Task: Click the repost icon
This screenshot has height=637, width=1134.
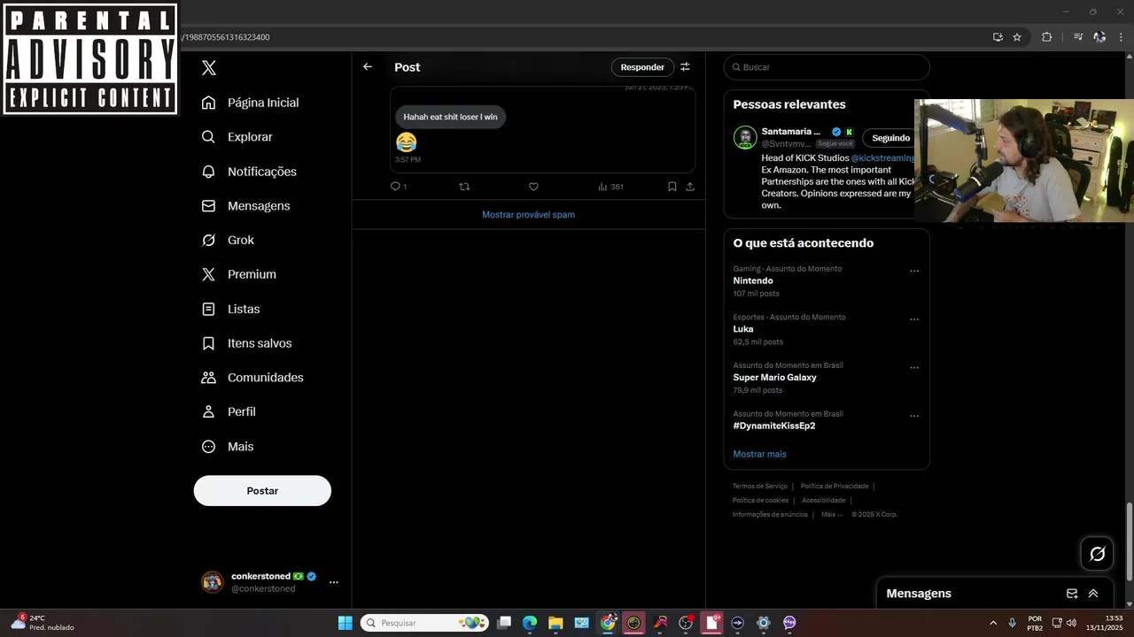Action: point(464,187)
